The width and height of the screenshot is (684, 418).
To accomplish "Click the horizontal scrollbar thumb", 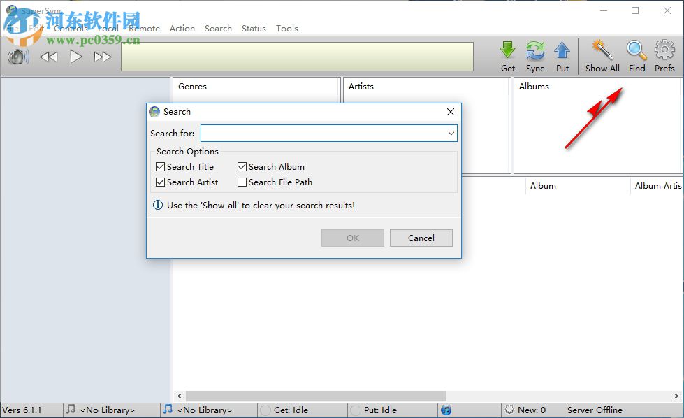I will 316,396.
